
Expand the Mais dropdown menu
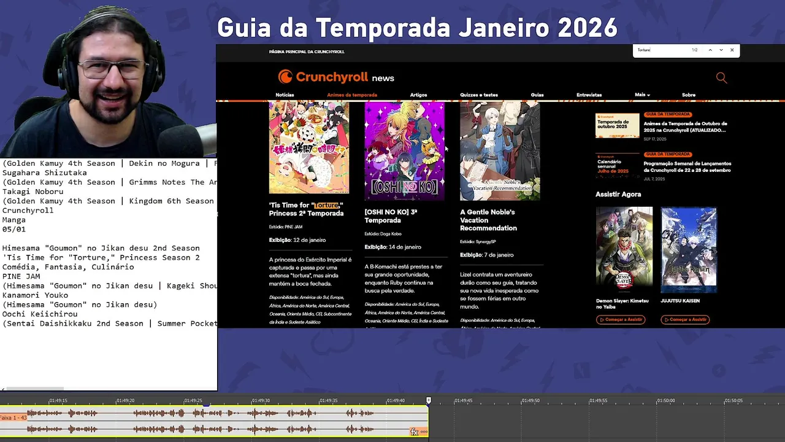(642, 95)
